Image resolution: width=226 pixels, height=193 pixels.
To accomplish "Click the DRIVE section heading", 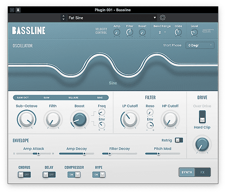I will (x=202, y=98).
